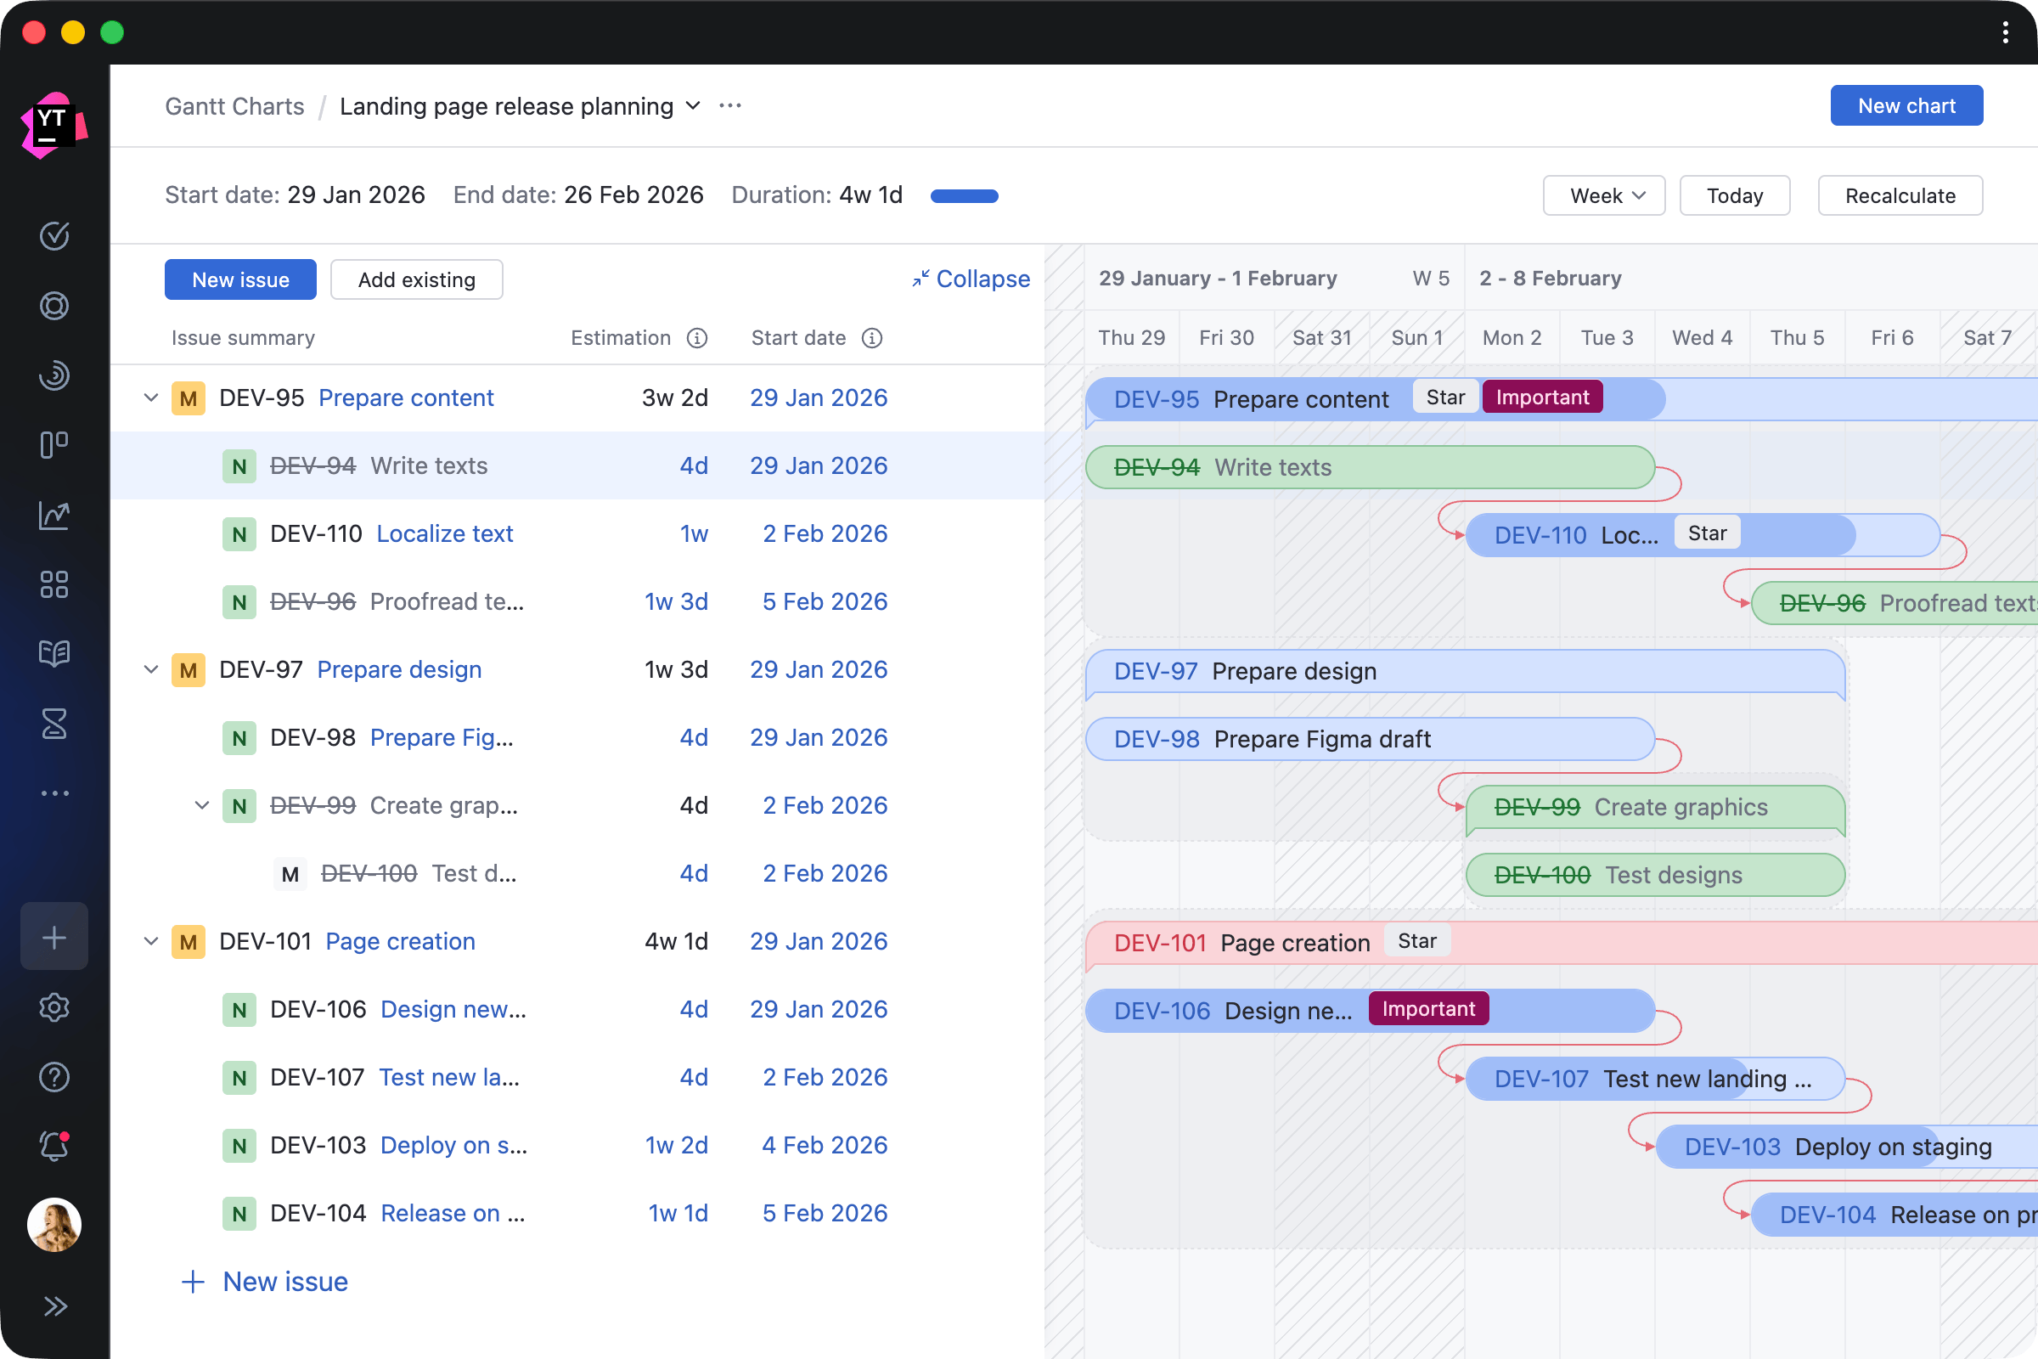Select the DEV-110 Localize text link
This screenshot has width=2038, height=1359.
(444, 534)
